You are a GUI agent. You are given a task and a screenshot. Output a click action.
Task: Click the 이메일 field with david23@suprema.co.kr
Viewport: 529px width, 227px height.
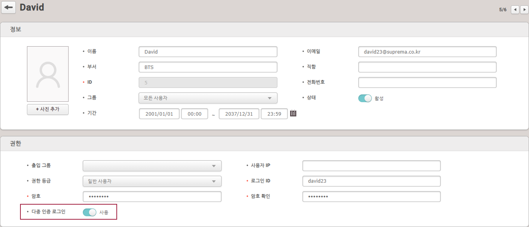(x=427, y=52)
